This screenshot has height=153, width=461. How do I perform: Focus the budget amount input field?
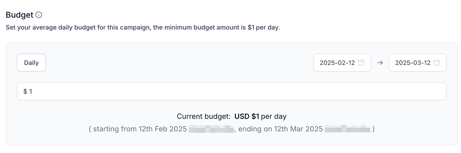point(232,91)
